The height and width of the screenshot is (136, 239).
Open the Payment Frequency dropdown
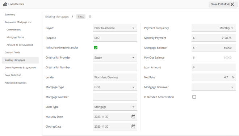click(214, 28)
